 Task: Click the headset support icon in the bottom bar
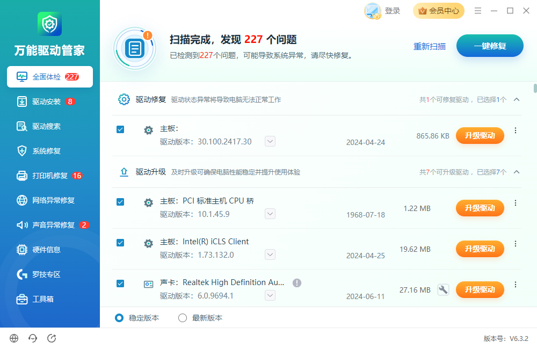(x=33, y=338)
